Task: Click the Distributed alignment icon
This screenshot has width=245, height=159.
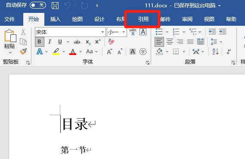Action: tap(201, 42)
